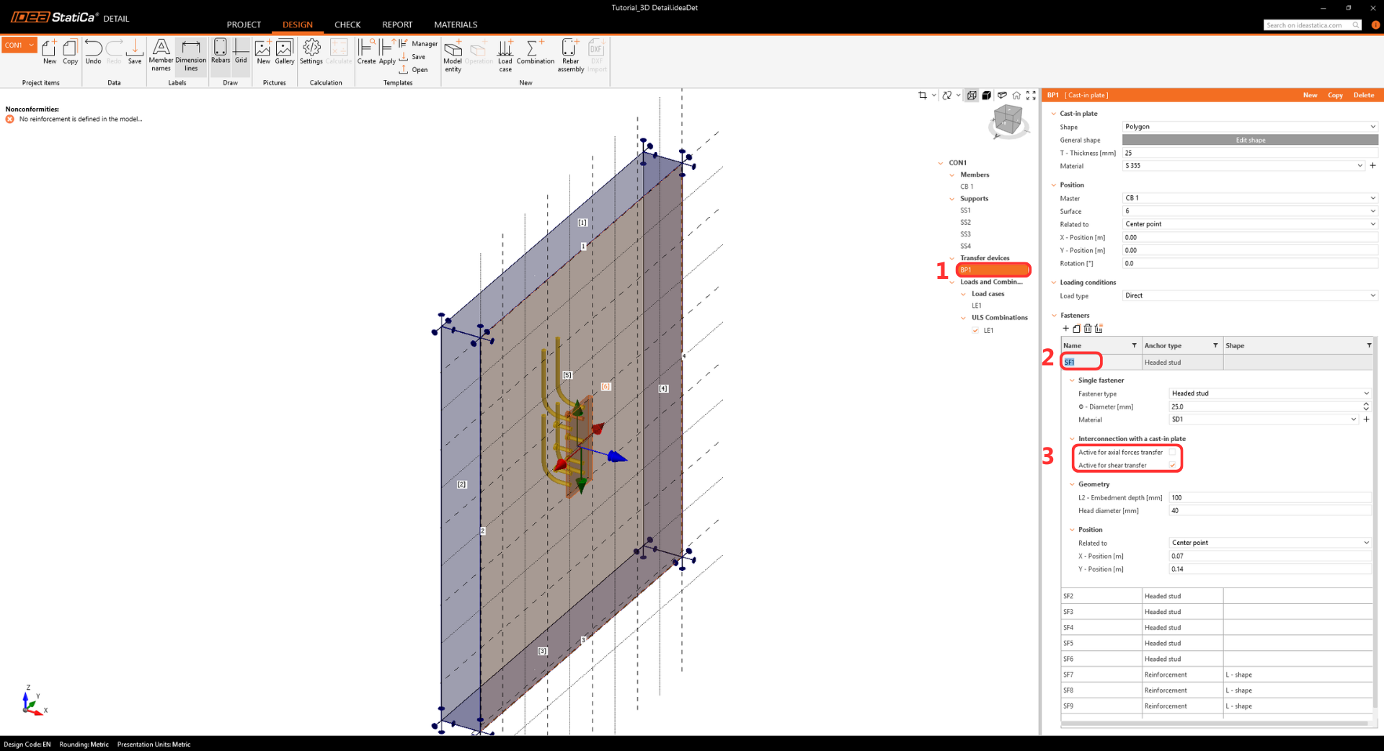Viewport: 1384px width, 751px height.
Task: Open the Shape dropdown showing Polygon
Action: [x=1249, y=127]
